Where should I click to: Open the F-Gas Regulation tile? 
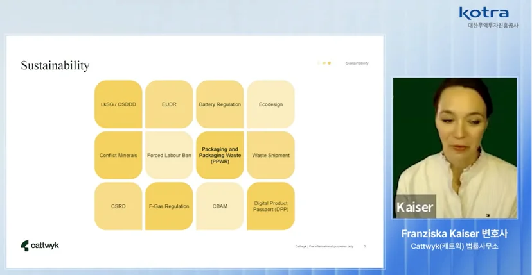[x=170, y=206]
